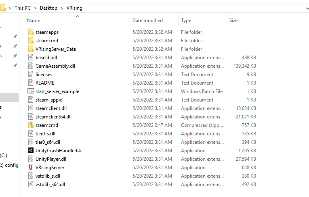Click the 1,205 KB size value
This screenshot has width=309, height=197.
pos(247,150)
